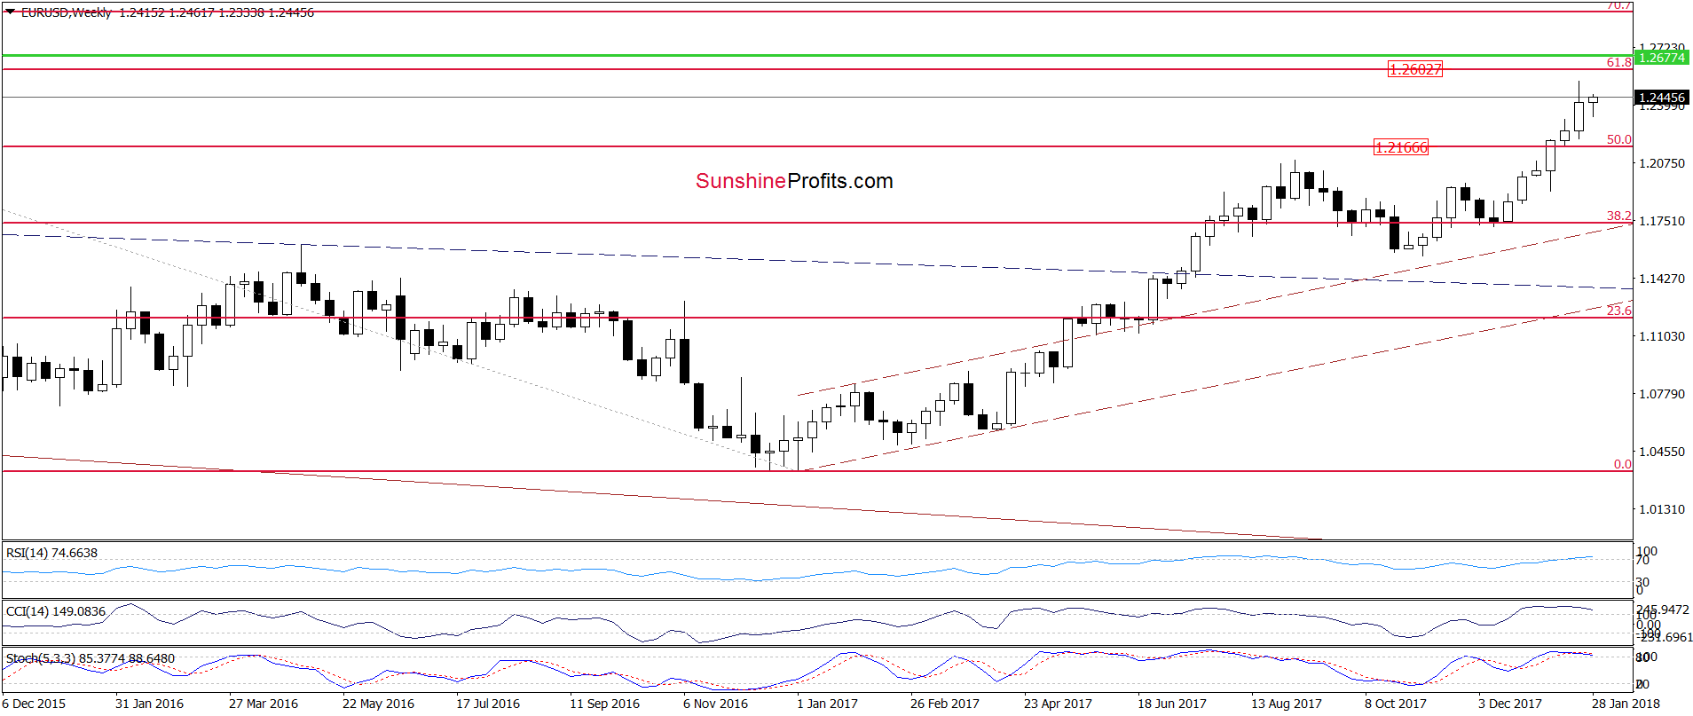Click the 6 Nov 2016 date label
This screenshot has width=1693, height=716.
(715, 704)
